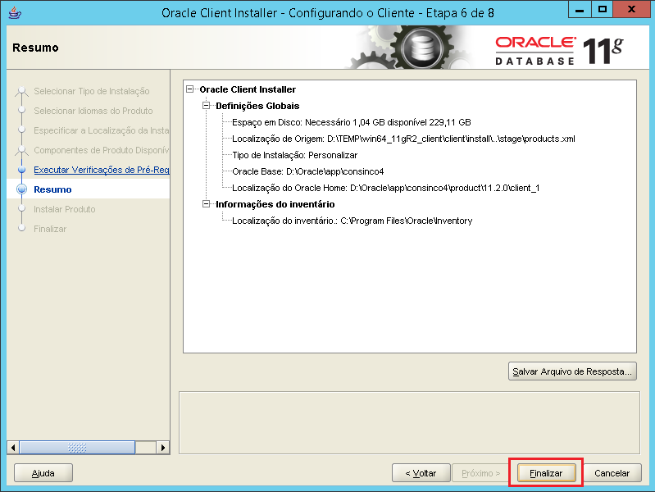Screen dimensions: 655x492
Task: Collapse the Definições Globais node
Action: tap(206, 105)
